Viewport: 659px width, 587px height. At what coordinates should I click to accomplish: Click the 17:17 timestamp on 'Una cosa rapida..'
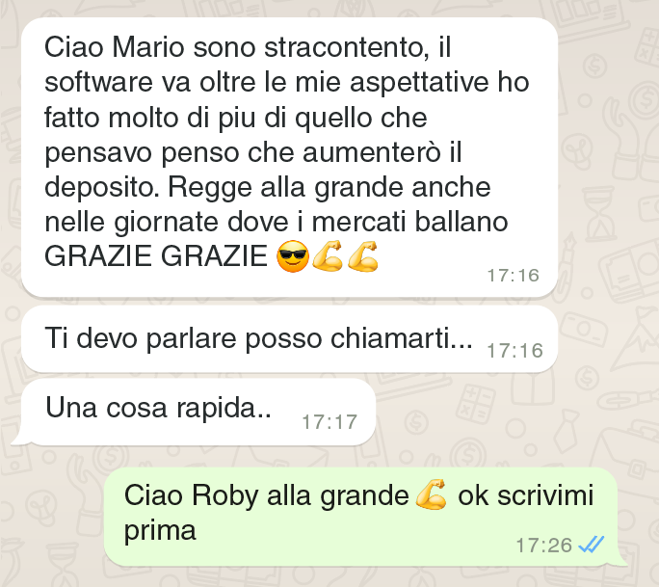pyautogui.click(x=329, y=422)
